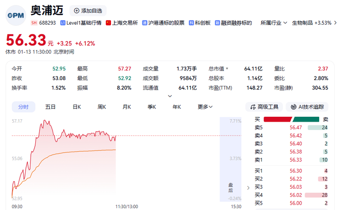Click the 卖5 price 56.47
This screenshot has height=210, width=338.
pyautogui.click(x=296, y=127)
